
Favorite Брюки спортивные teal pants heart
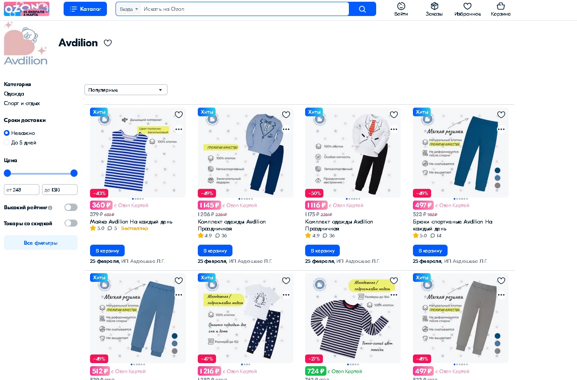coord(501,115)
